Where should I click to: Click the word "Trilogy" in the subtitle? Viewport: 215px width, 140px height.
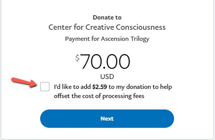coord(140,39)
